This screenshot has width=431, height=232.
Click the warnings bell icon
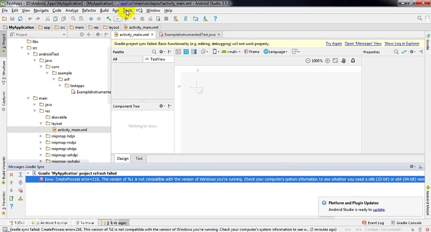(x=353, y=61)
